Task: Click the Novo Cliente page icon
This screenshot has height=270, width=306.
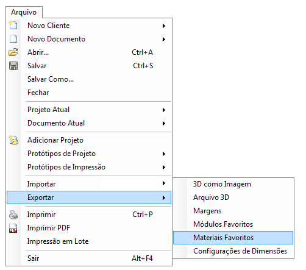Action: (x=13, y=25)
